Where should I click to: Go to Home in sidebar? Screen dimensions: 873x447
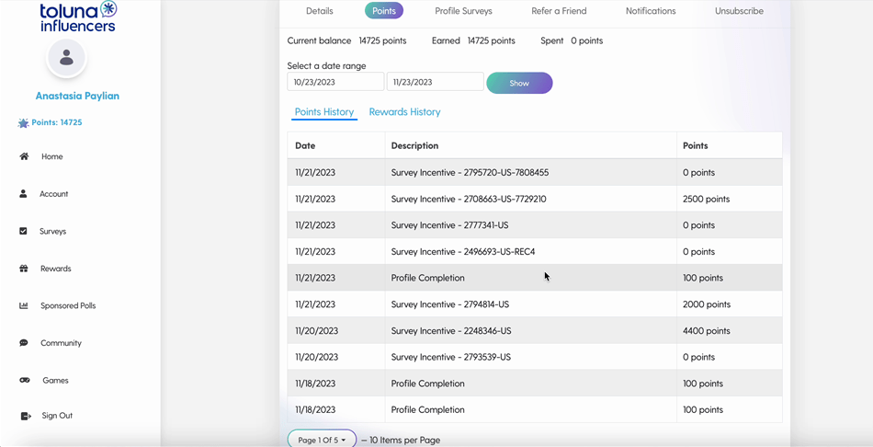51,156
